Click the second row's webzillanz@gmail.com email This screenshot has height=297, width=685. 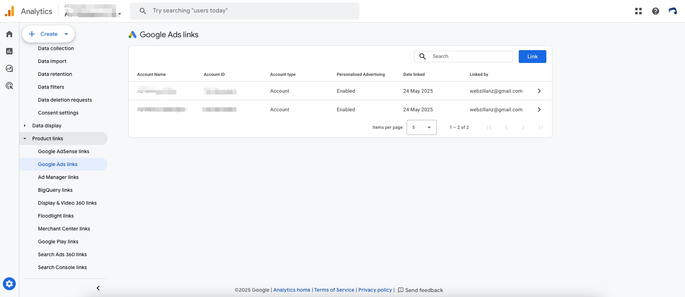click(496, 109)
